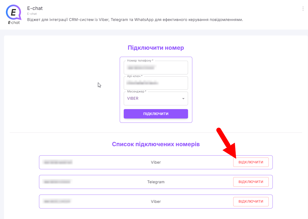Disconnect the last Viber number

251,202
